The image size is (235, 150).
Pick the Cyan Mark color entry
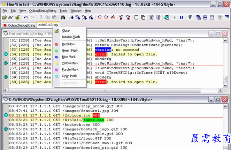click(70, 76)
